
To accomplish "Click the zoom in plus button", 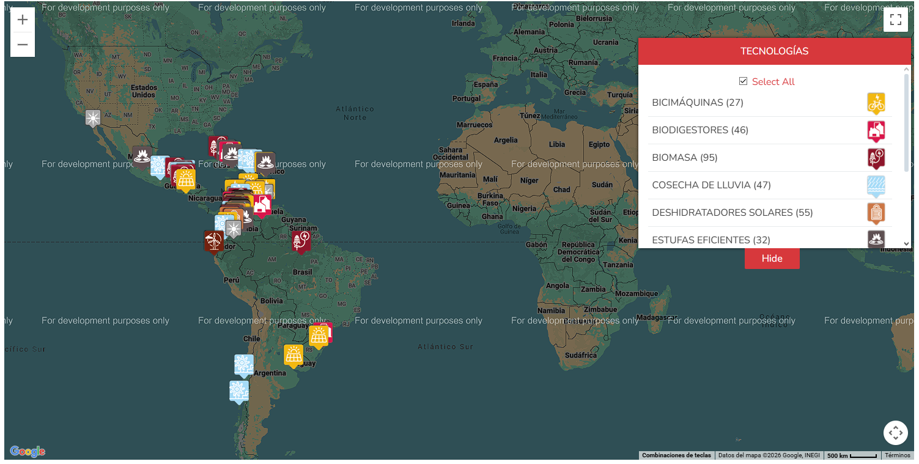I will coord(23,20).
